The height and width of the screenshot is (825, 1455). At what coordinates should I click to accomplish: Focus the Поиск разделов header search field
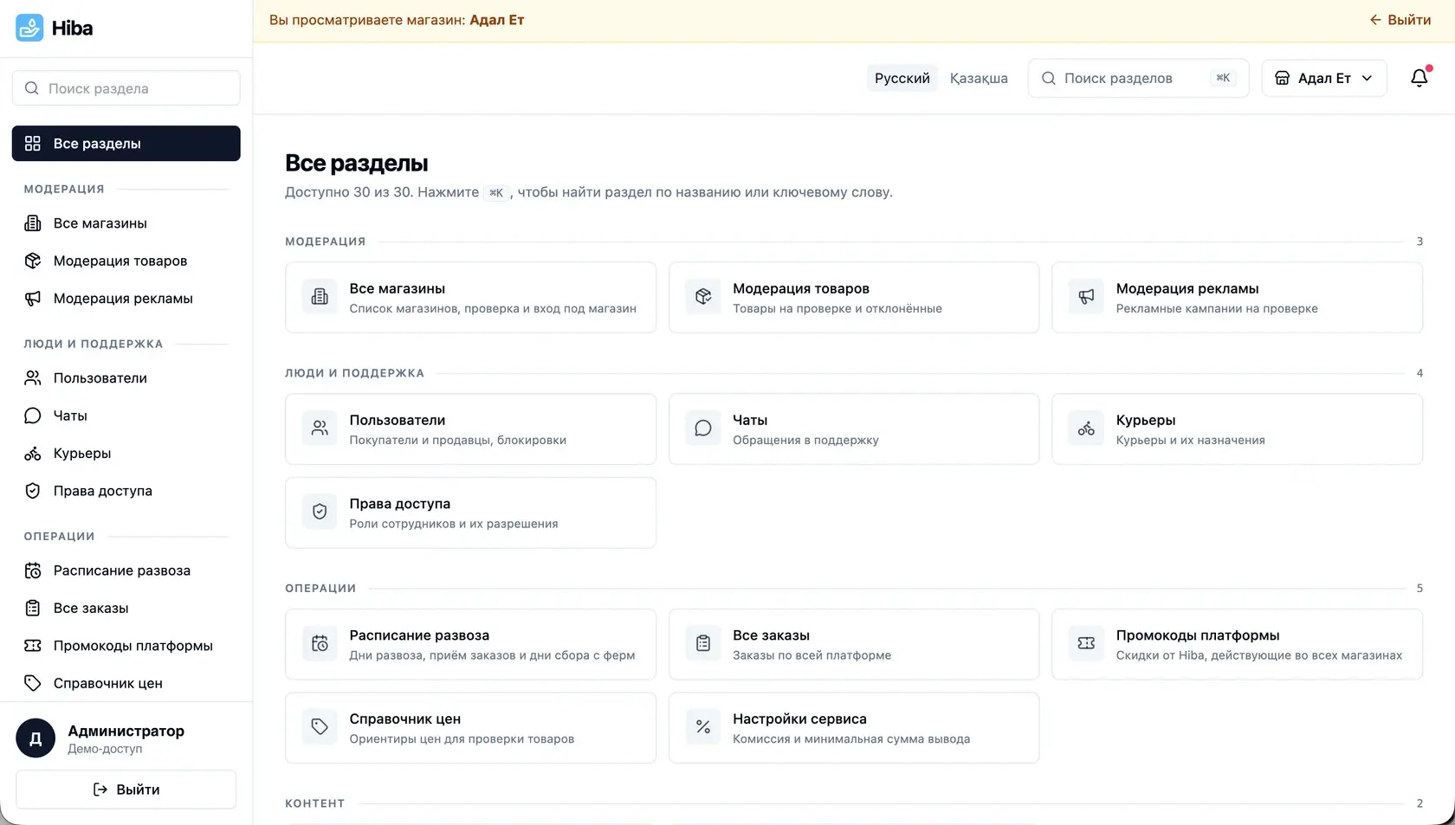(x=1138, y=78)
